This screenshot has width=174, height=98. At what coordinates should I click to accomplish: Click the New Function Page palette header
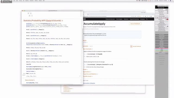pos(161,8)
